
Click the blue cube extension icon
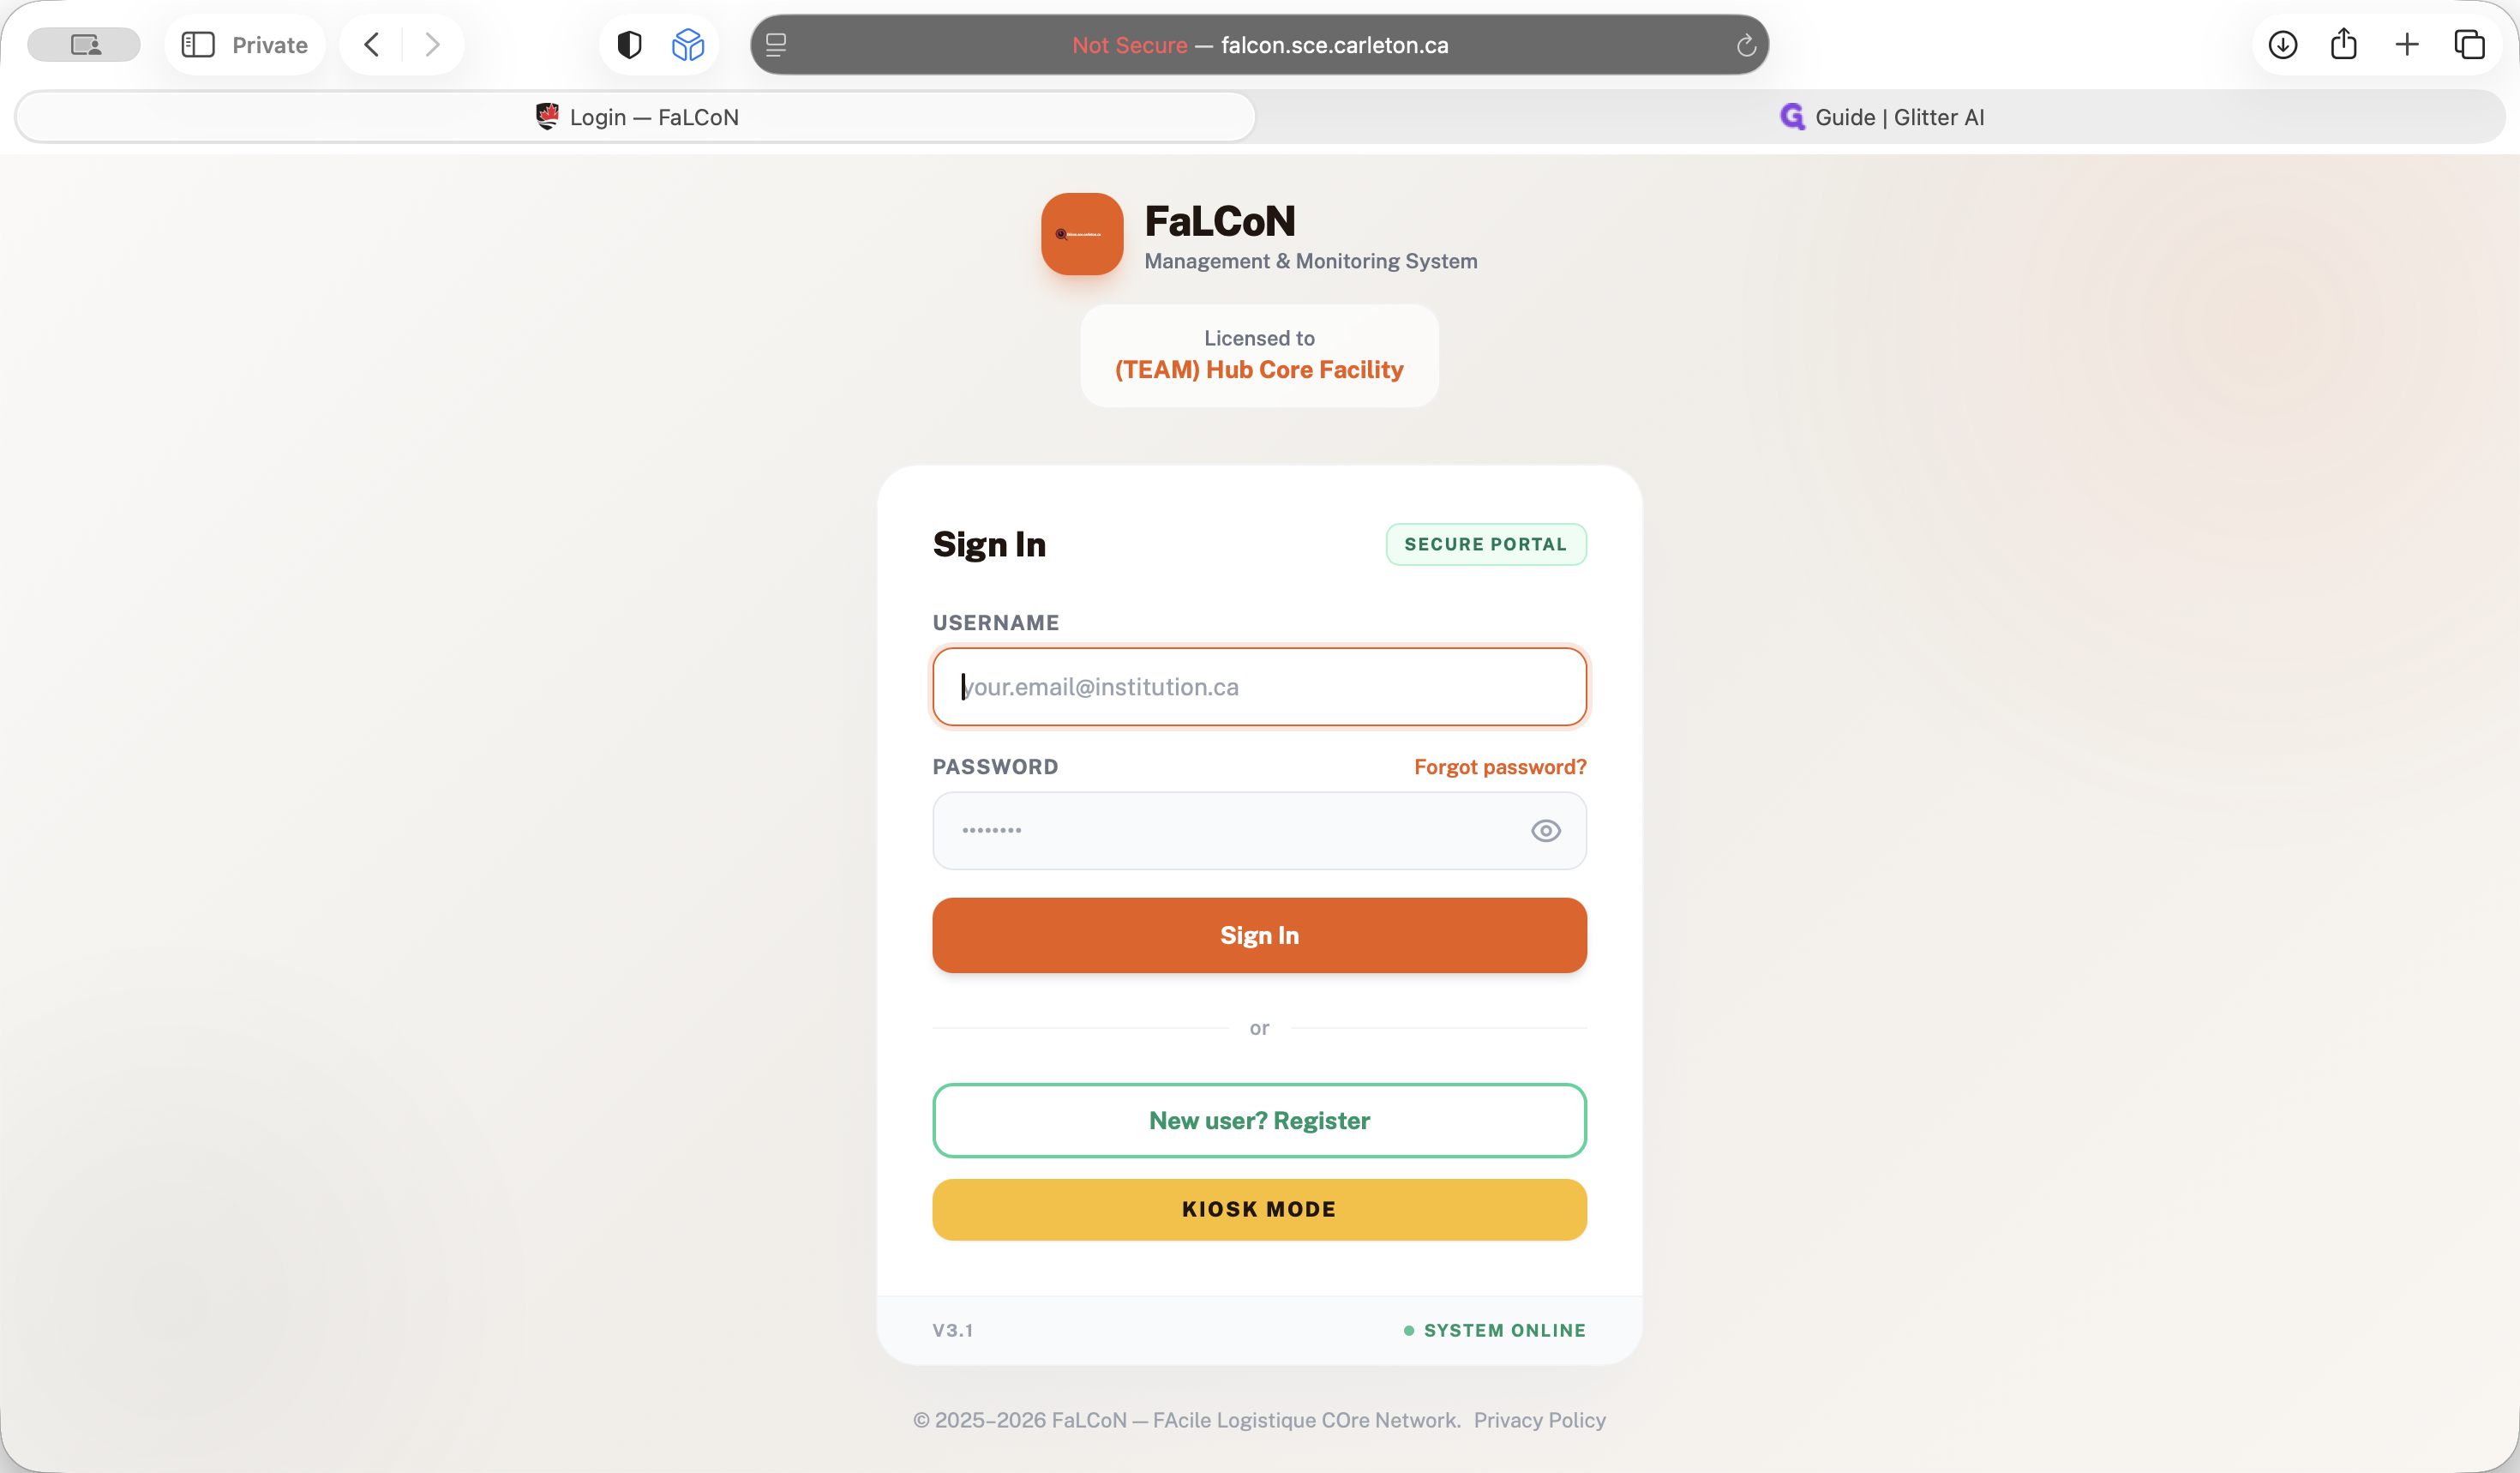688,45
